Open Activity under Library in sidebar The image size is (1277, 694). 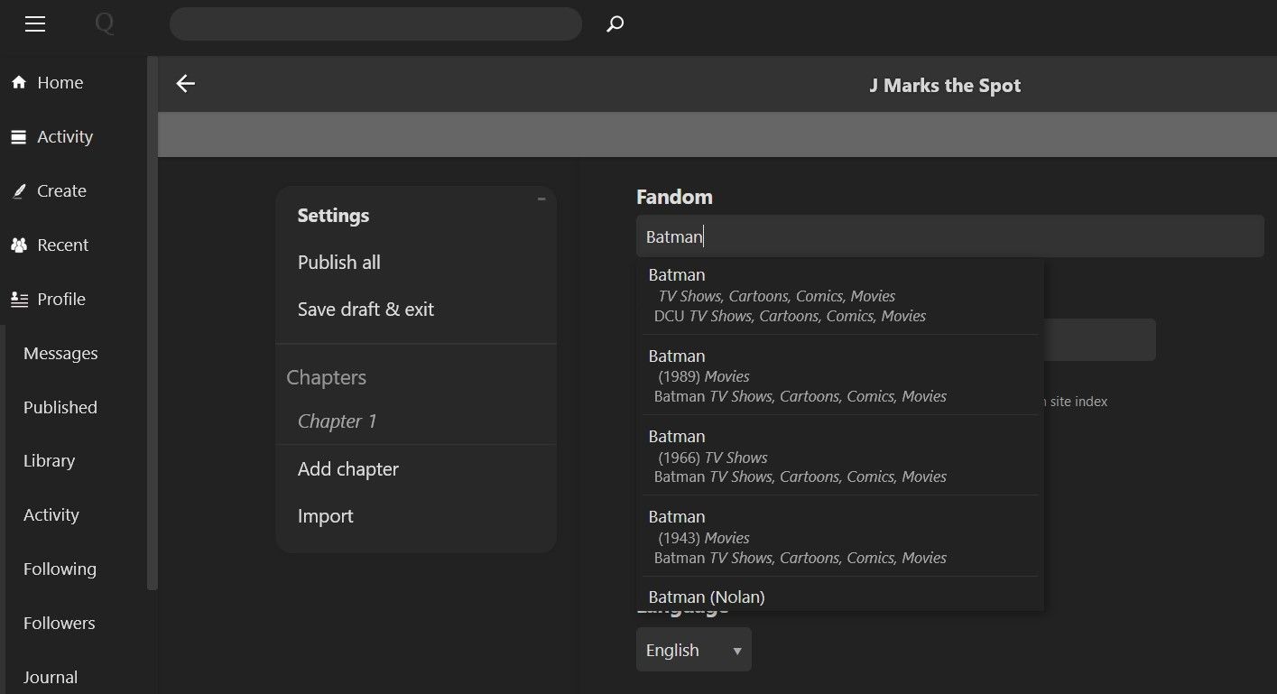[x=51, y=514]
